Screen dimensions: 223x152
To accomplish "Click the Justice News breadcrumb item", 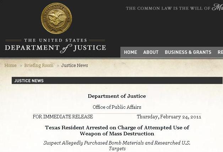I will [75, 66].
